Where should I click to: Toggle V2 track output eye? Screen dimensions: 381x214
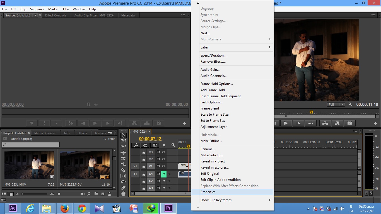point(164,159)
